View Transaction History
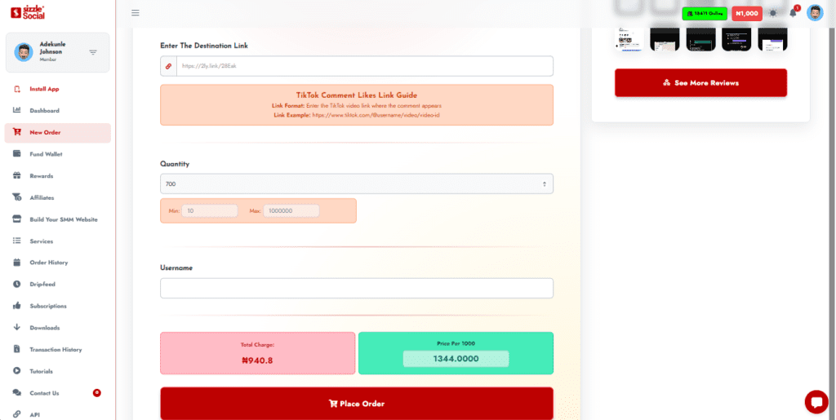Viewport: 836px width, 420px height. 58,350
